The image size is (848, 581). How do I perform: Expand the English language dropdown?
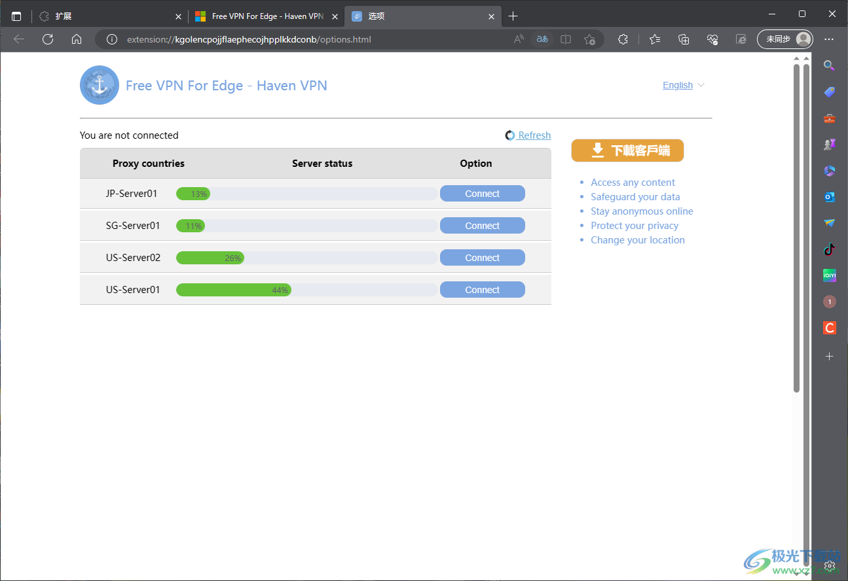[x=684, y=85]
